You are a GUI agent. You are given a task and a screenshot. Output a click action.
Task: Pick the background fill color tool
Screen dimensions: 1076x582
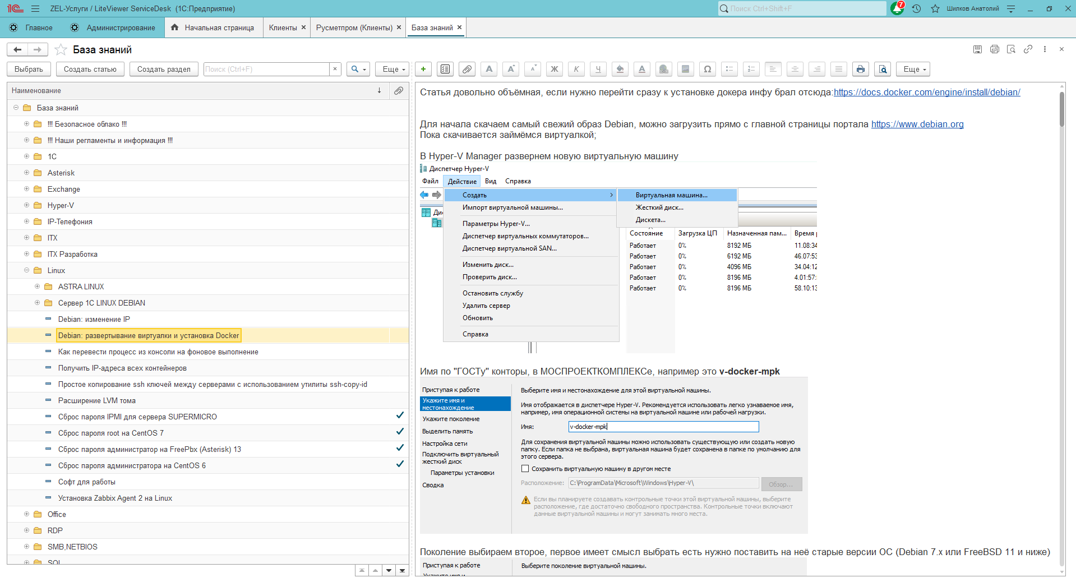pyautogui.click(x=620, y=69)
